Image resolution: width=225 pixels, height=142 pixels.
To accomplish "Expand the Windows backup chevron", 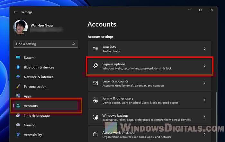I will pos(205,117).
